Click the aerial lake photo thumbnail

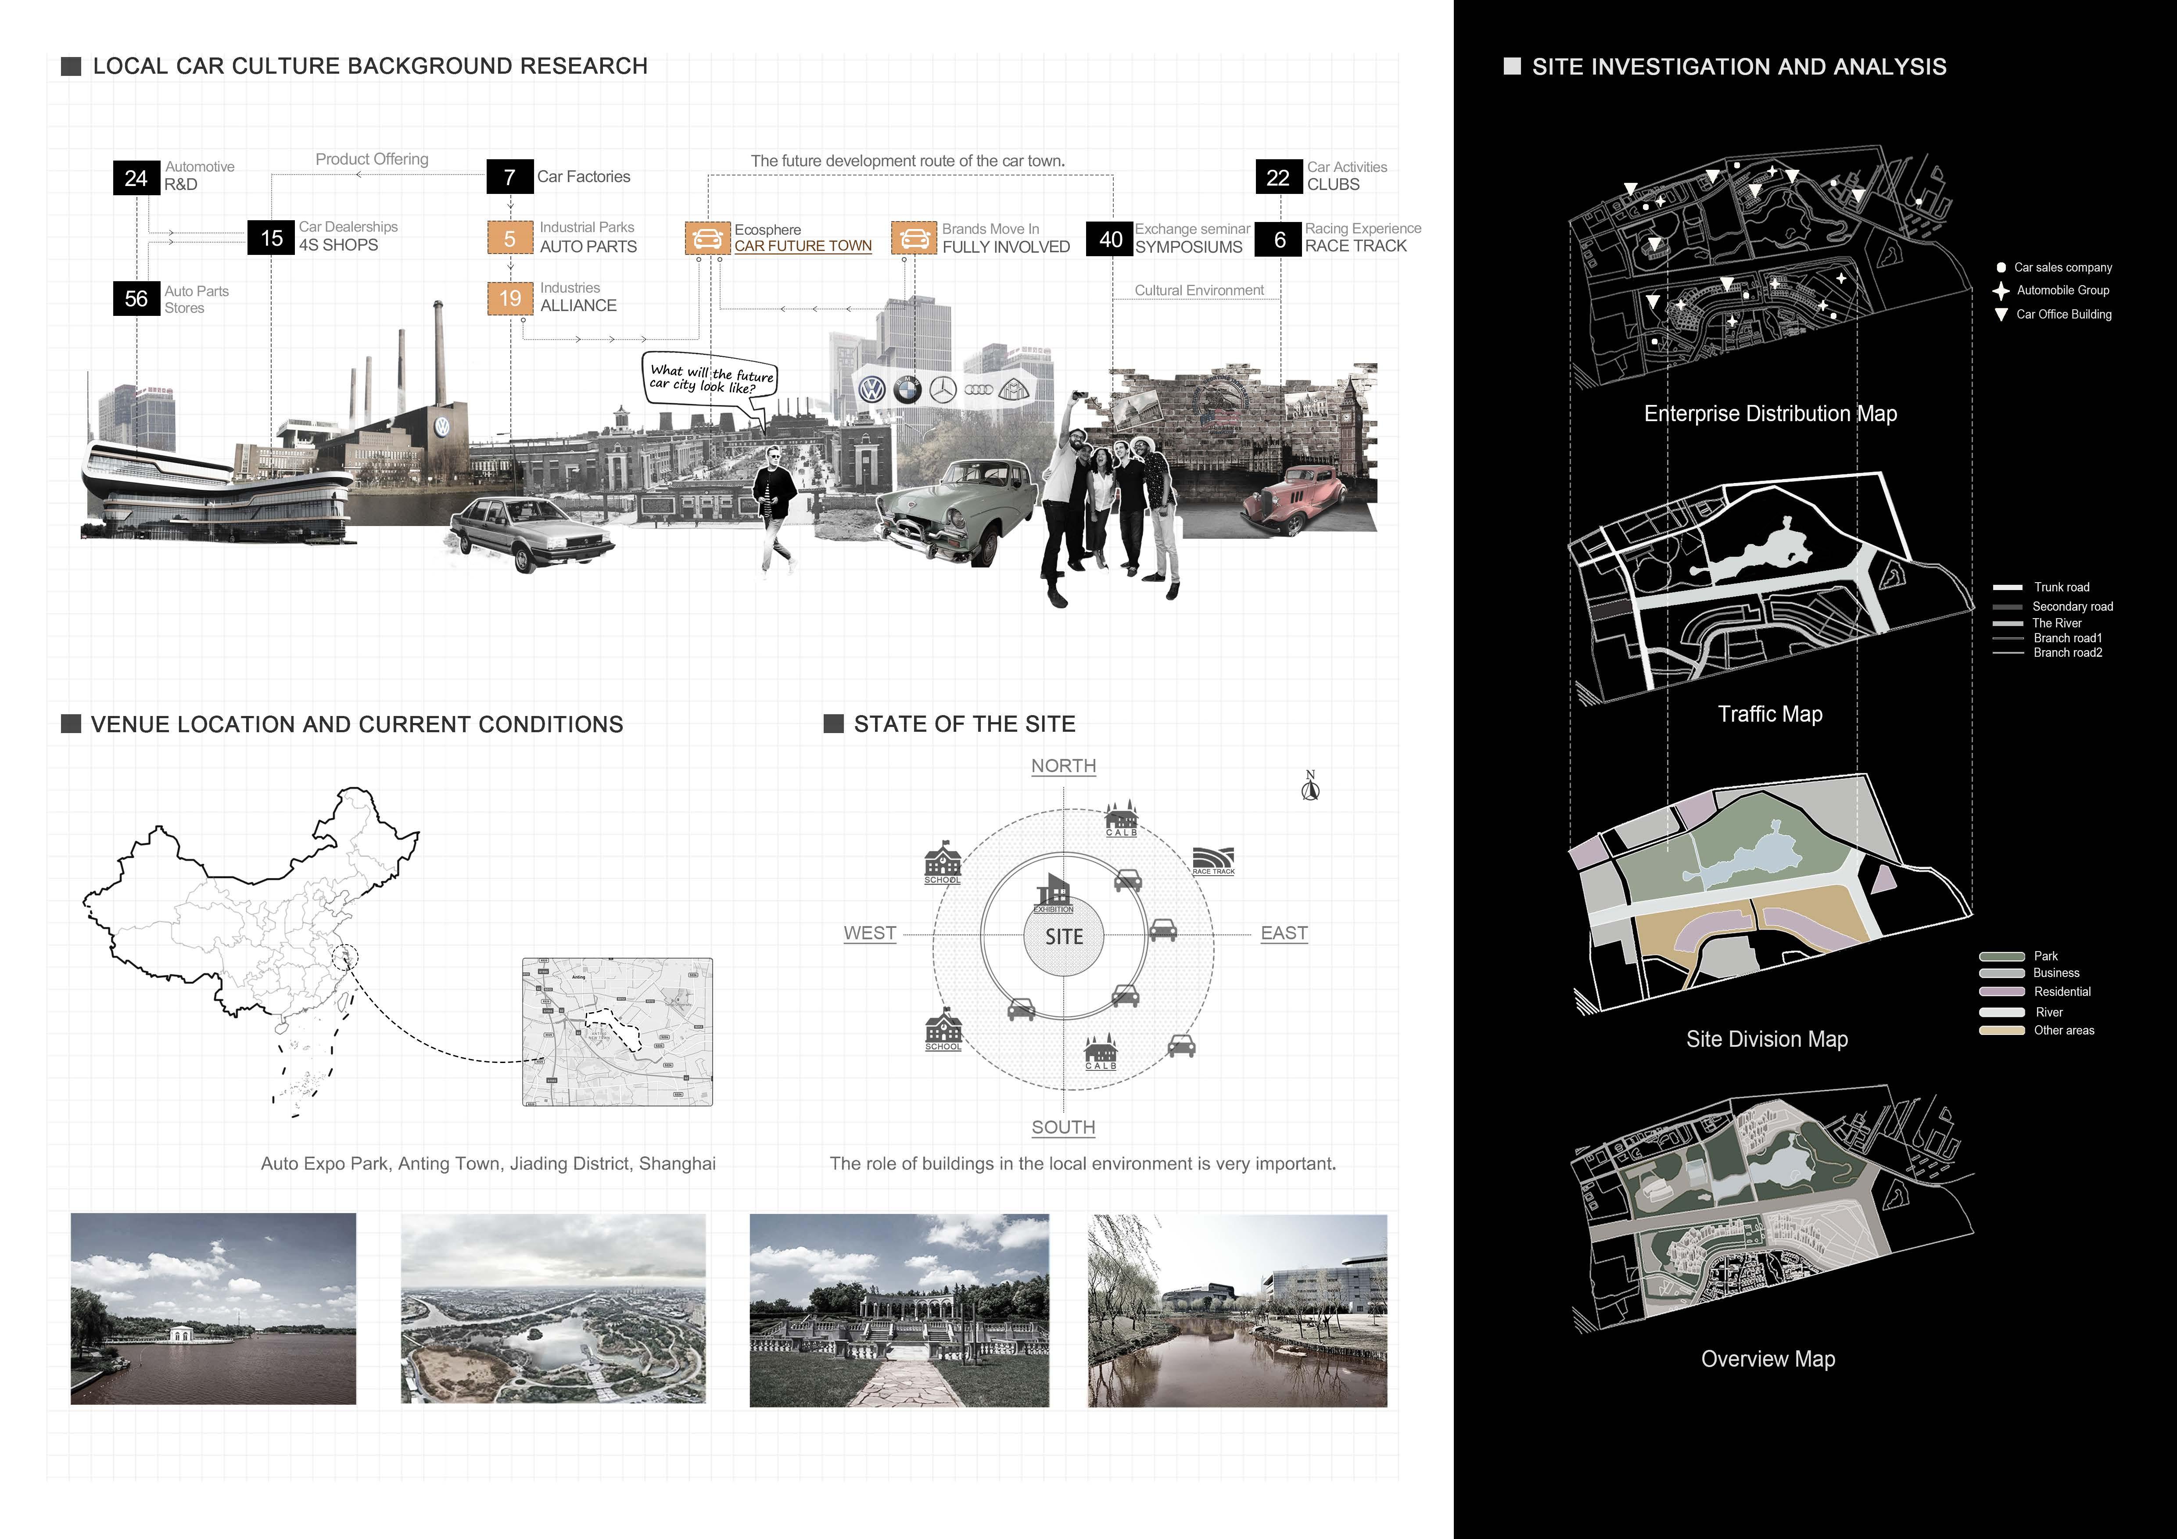[x=553, y=1309]
